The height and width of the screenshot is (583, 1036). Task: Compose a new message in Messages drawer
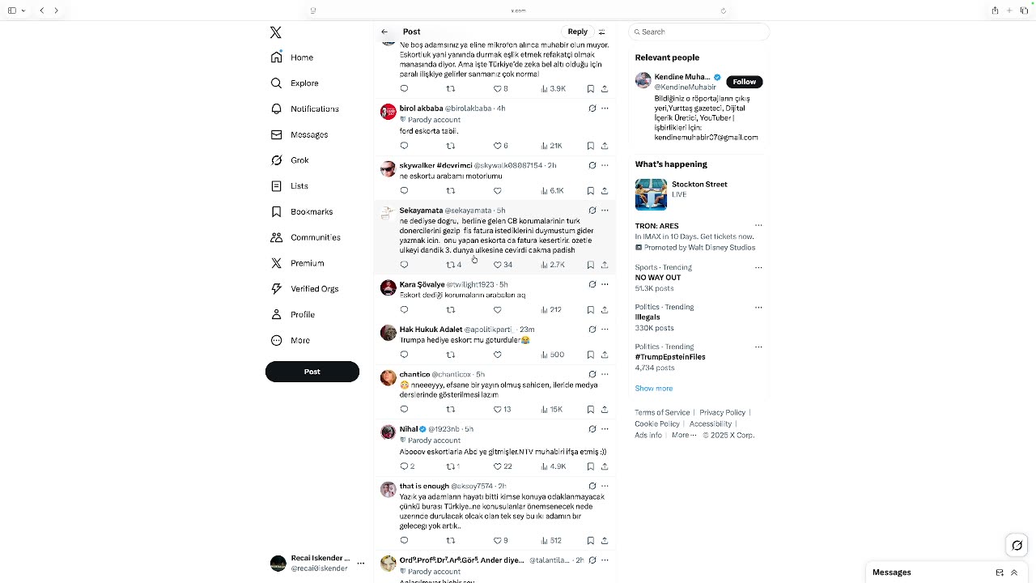point(1000,572)
